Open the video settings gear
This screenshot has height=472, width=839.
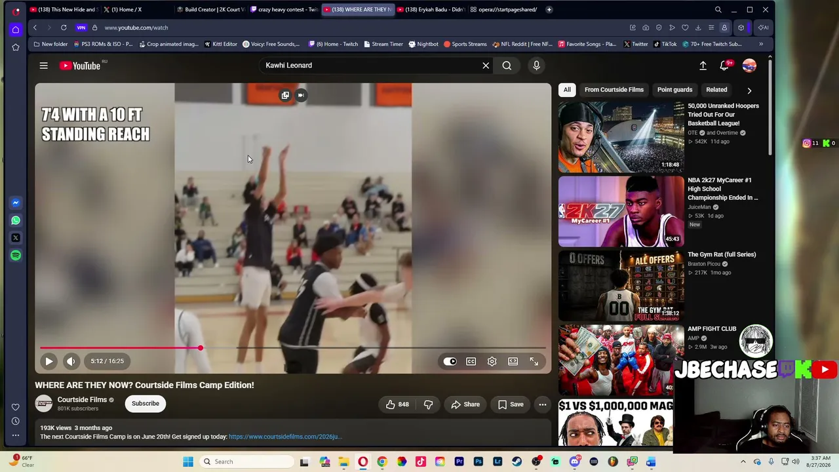[492, 361]
